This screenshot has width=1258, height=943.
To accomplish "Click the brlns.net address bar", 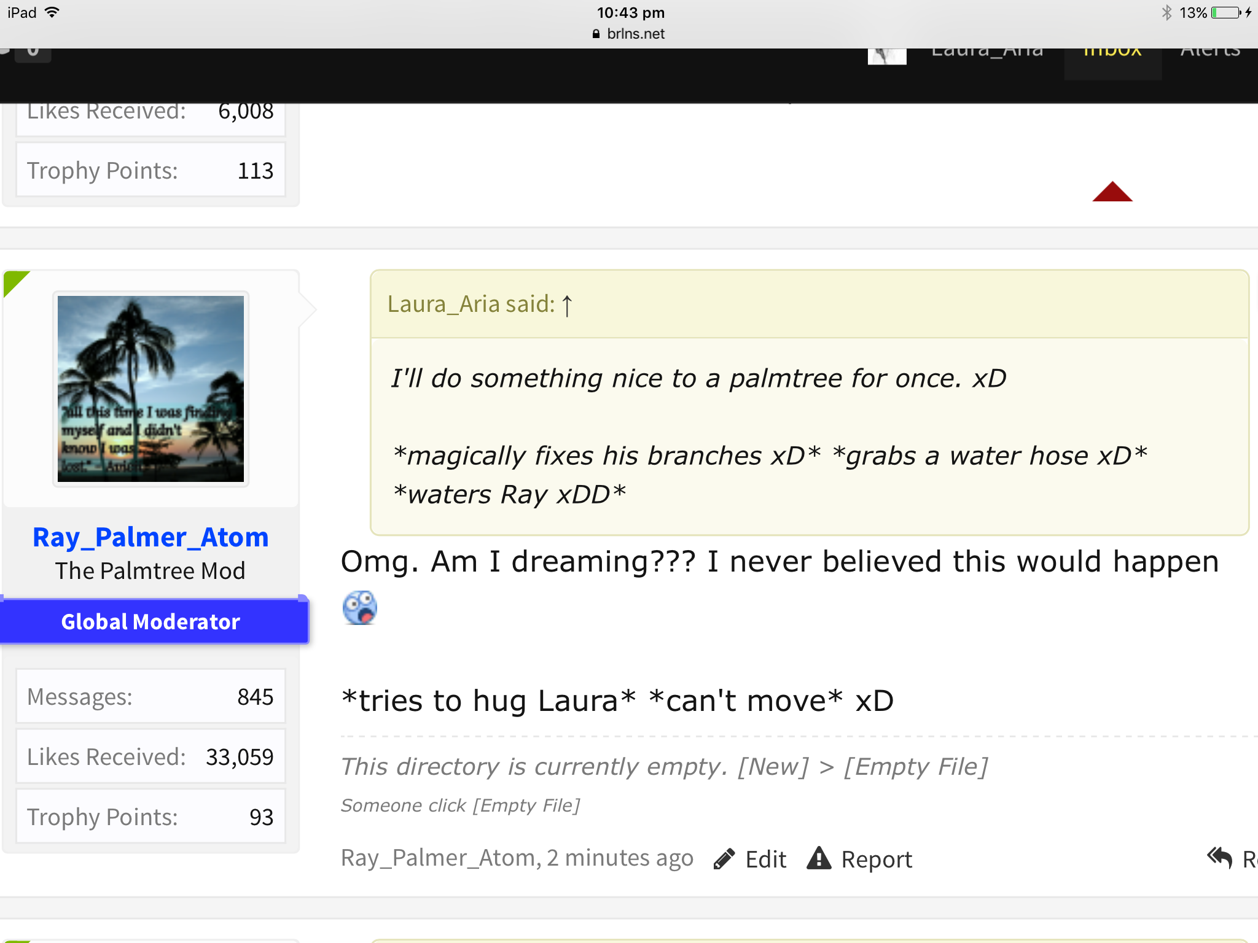I will pyautogui.click(x=629, y=34).
